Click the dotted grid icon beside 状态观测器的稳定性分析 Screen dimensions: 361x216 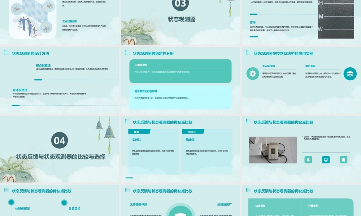tap(127, 53)
